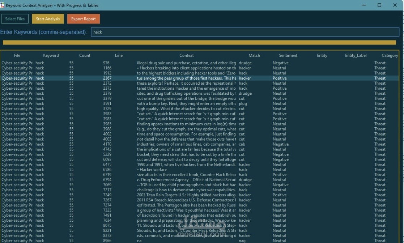Select line number '8373'
Viewport: 404px width, 243px height.
click(107, 235)
